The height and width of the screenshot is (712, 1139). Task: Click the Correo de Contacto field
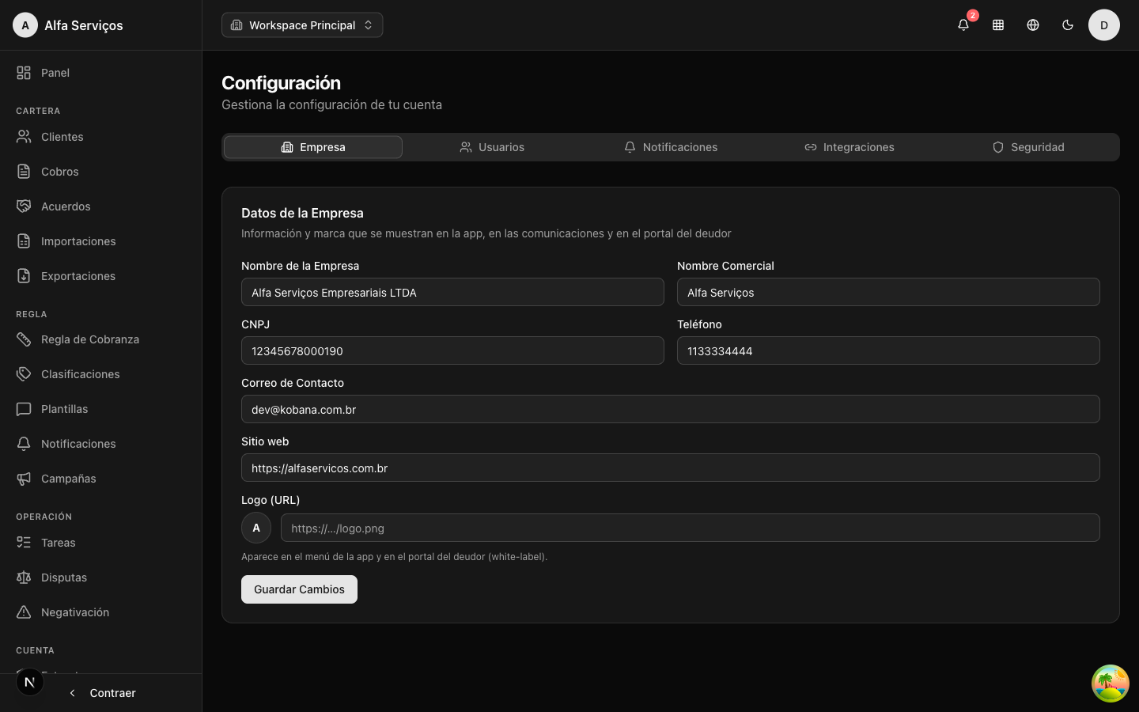(x=670, y=409)
